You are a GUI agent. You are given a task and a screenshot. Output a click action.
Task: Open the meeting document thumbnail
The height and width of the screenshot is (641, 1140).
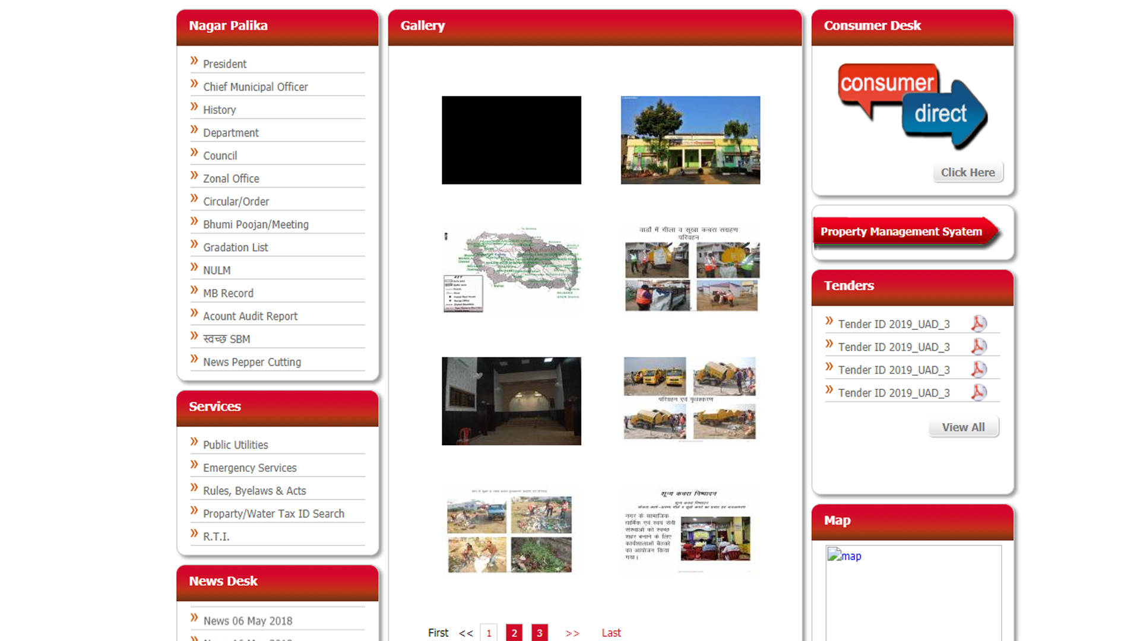tap(691, 531)
